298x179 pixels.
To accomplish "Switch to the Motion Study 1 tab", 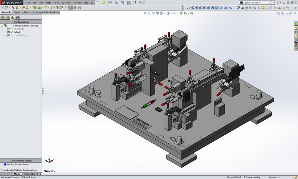I will click(x=31, y=174).
